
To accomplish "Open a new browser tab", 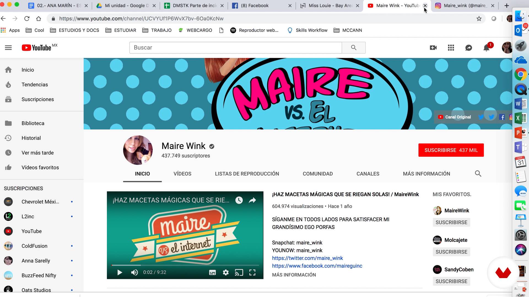I will 506,5.
